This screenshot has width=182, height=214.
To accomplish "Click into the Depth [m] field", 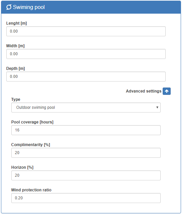I will pyautogui.click(x=86, y=77).
